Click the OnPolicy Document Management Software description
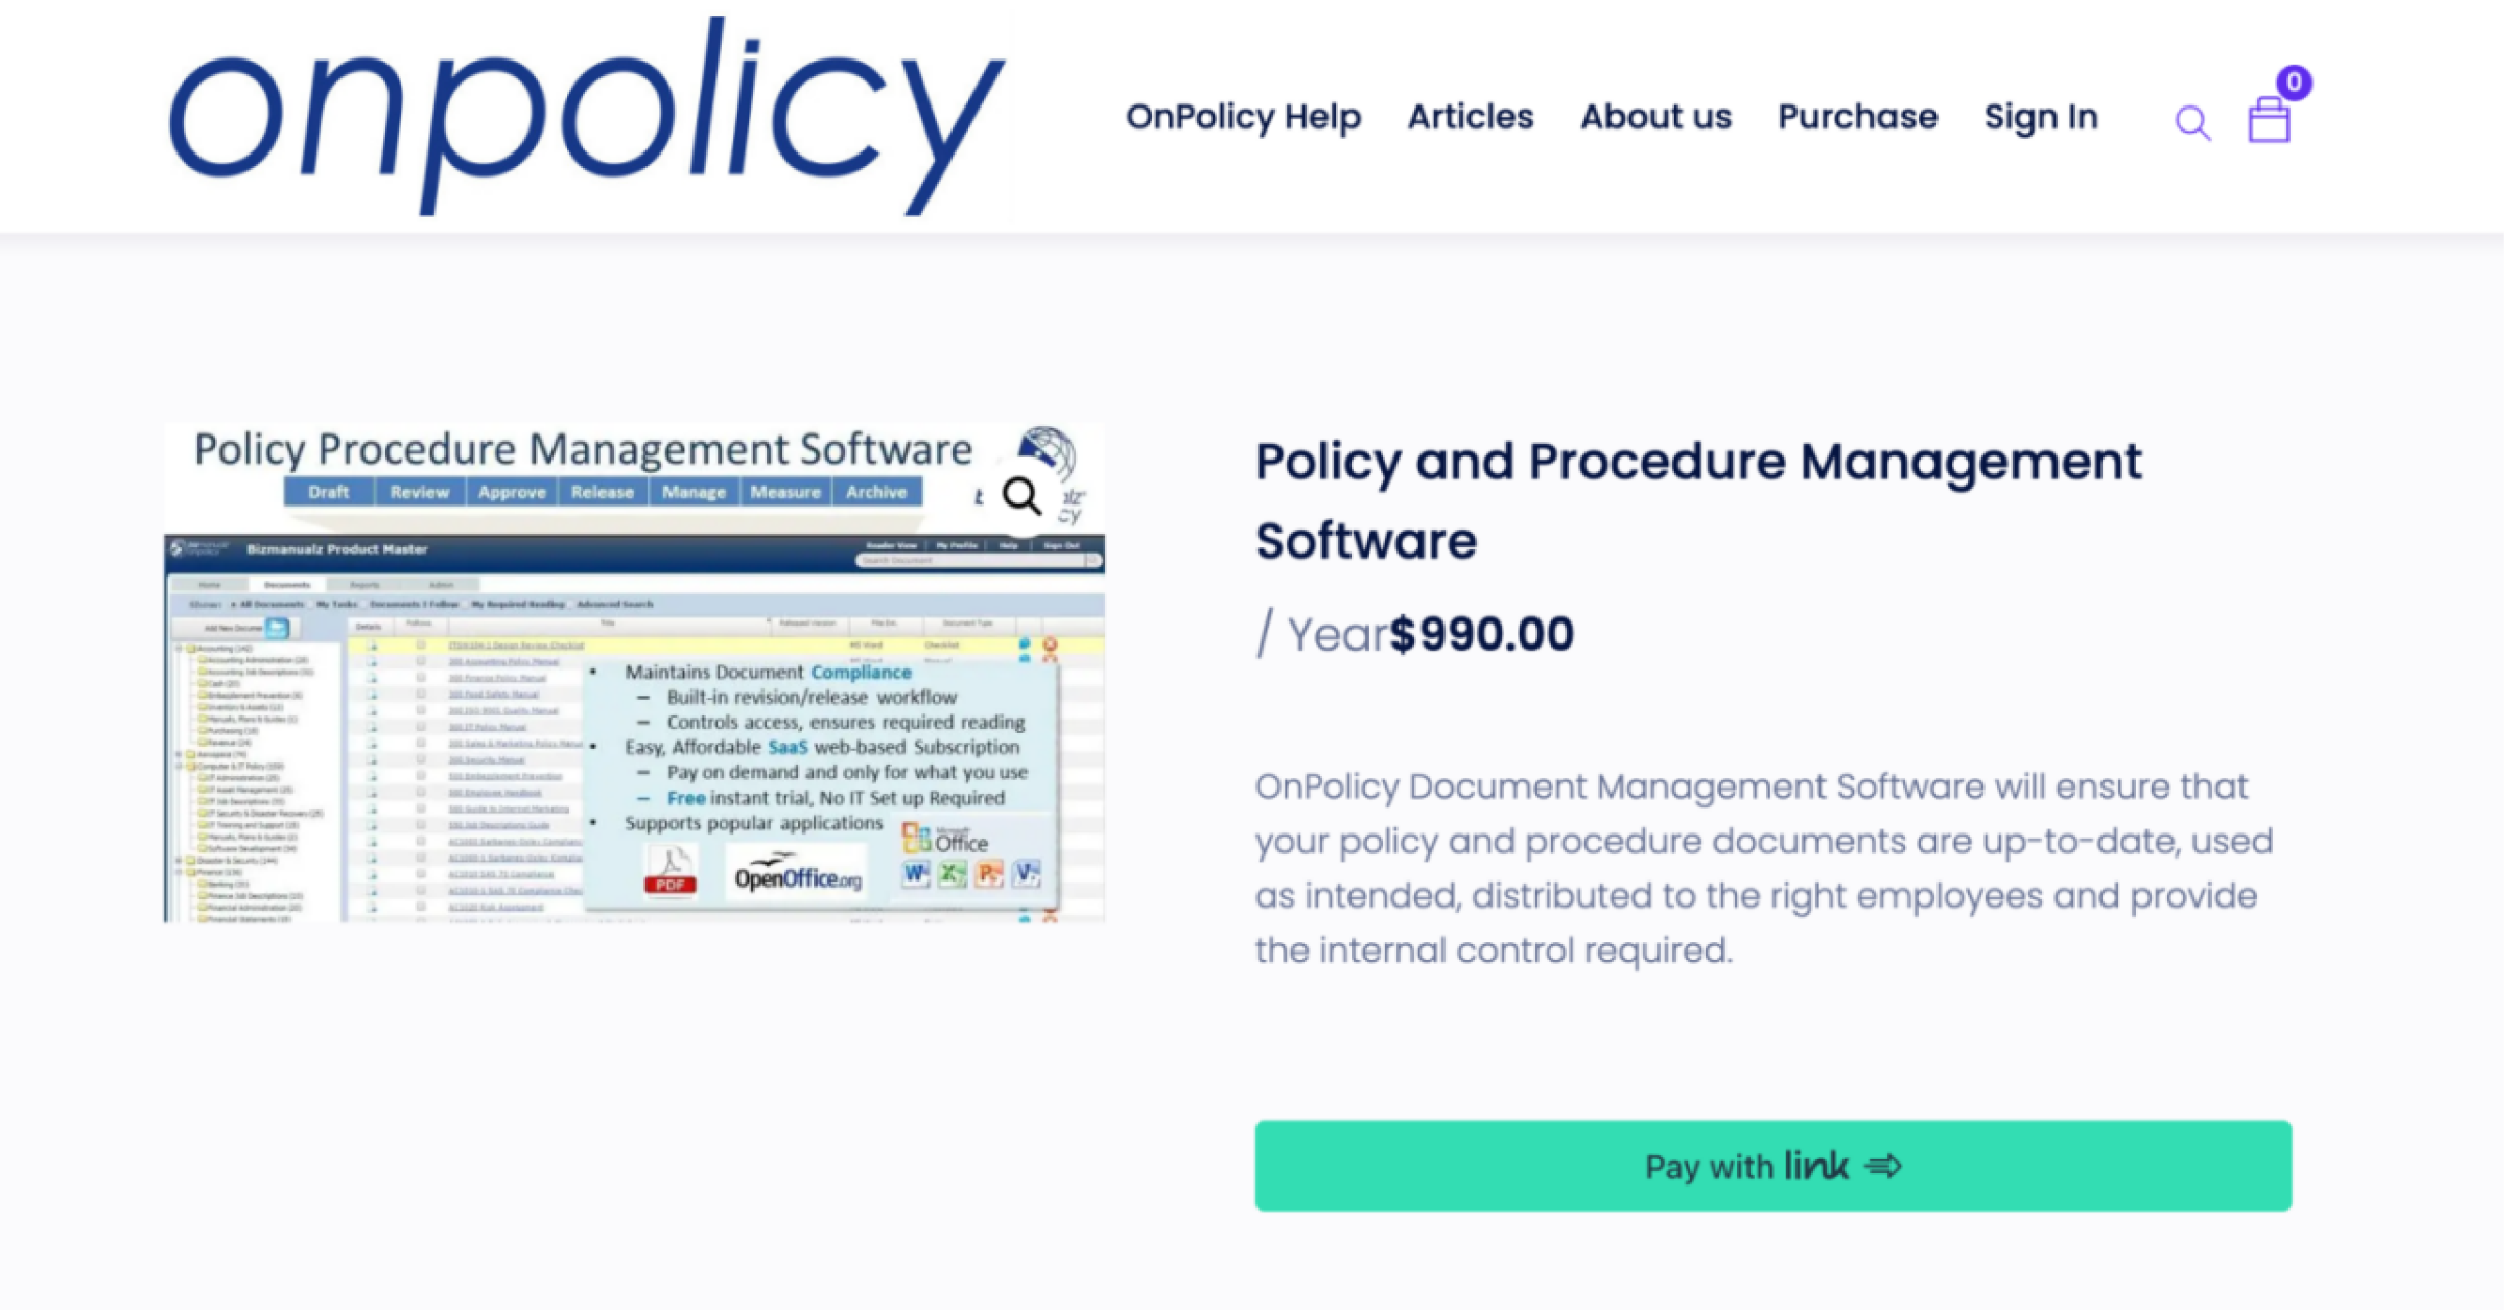 pos(1763,868)
